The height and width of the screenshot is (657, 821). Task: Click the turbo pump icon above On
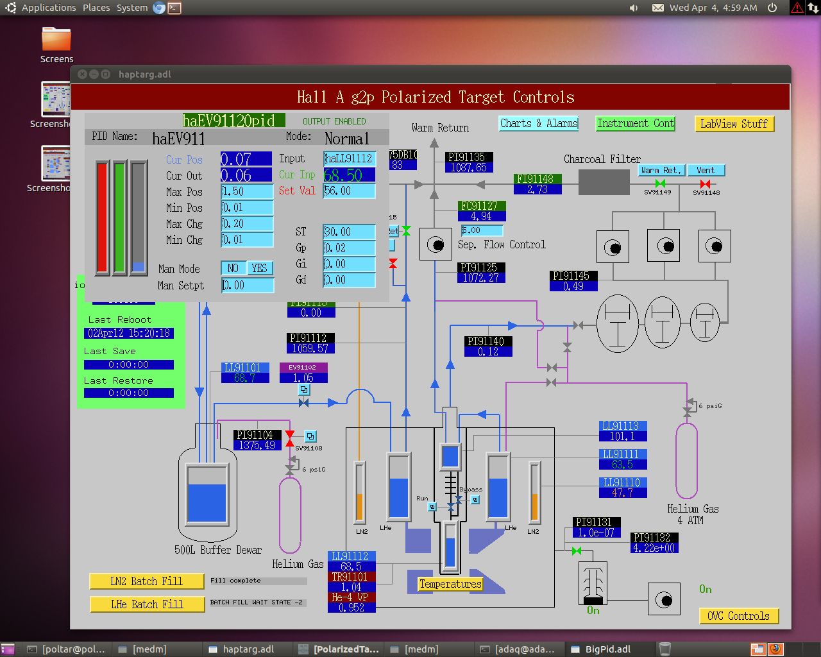point(593,583)
